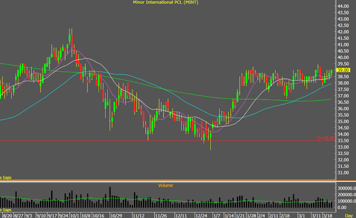Select the 33.00 price axis label
This screenshot has height=218, width=356.
343,147
